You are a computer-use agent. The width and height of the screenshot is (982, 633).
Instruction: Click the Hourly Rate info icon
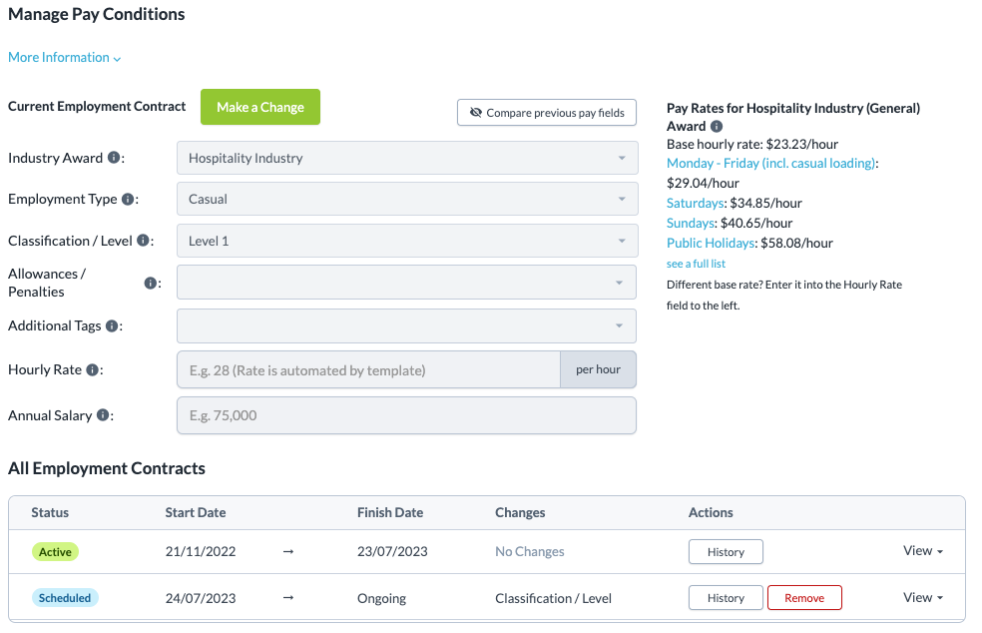(x=94, y=368)
